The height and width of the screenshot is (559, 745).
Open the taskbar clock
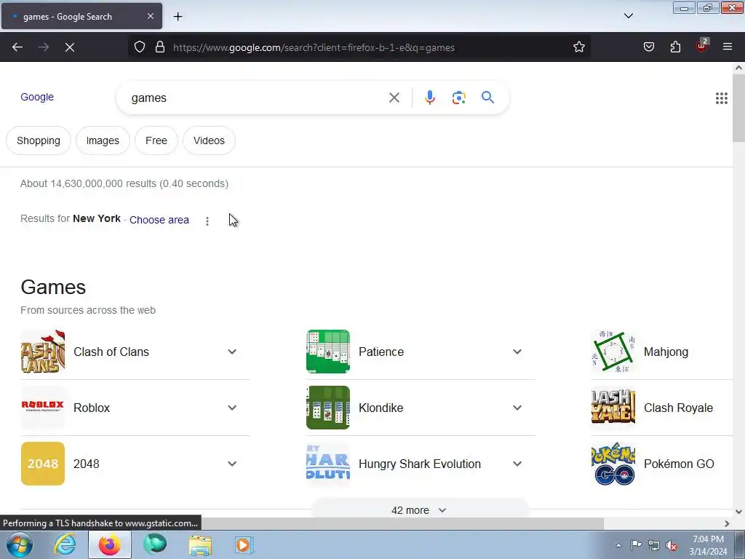708,545
